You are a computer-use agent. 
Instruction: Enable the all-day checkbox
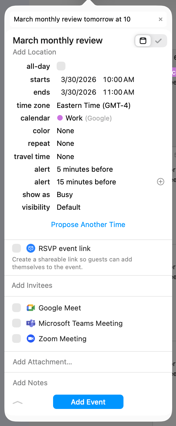(61, 66)
